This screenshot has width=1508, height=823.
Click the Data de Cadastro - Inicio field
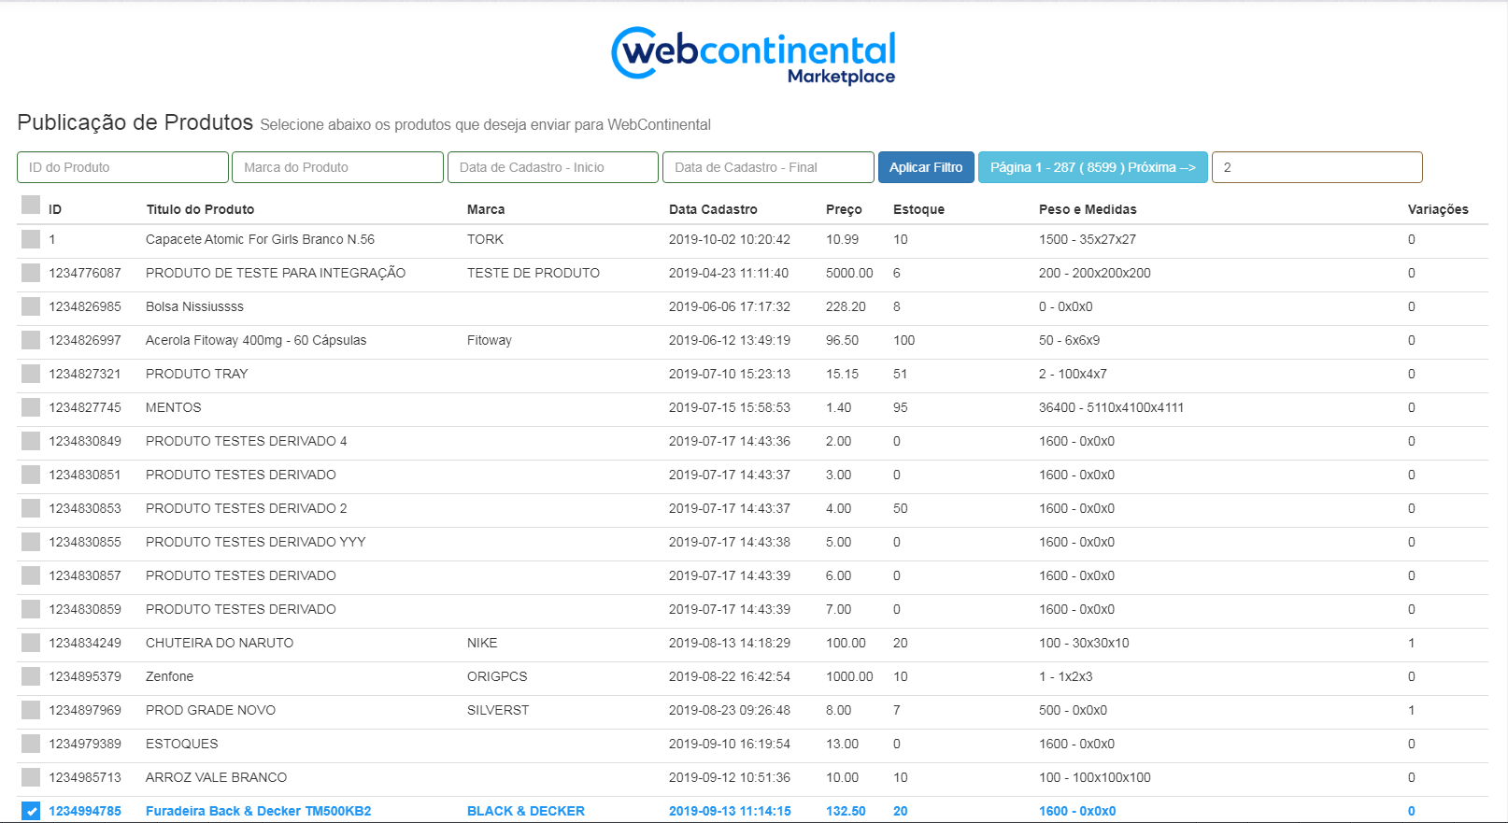(553, 167)
